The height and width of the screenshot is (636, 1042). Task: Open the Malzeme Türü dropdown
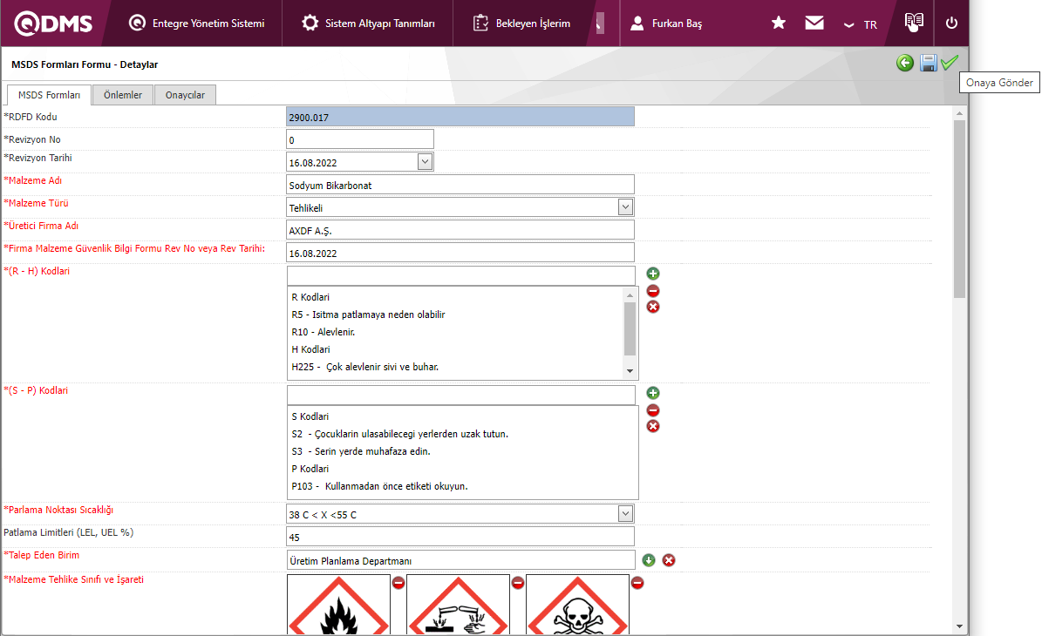point(625,207)
